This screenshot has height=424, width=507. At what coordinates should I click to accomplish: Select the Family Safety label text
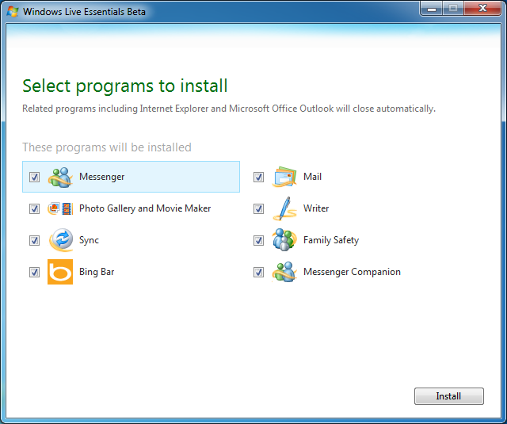coord(331,240)
